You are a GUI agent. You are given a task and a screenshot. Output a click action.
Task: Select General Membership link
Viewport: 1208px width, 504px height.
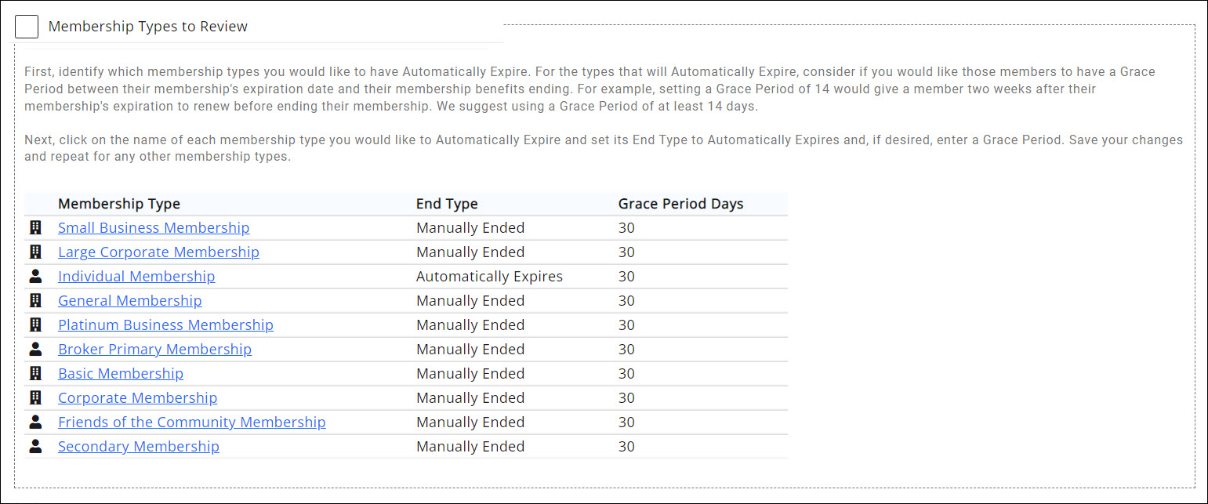tap(129, 301)
